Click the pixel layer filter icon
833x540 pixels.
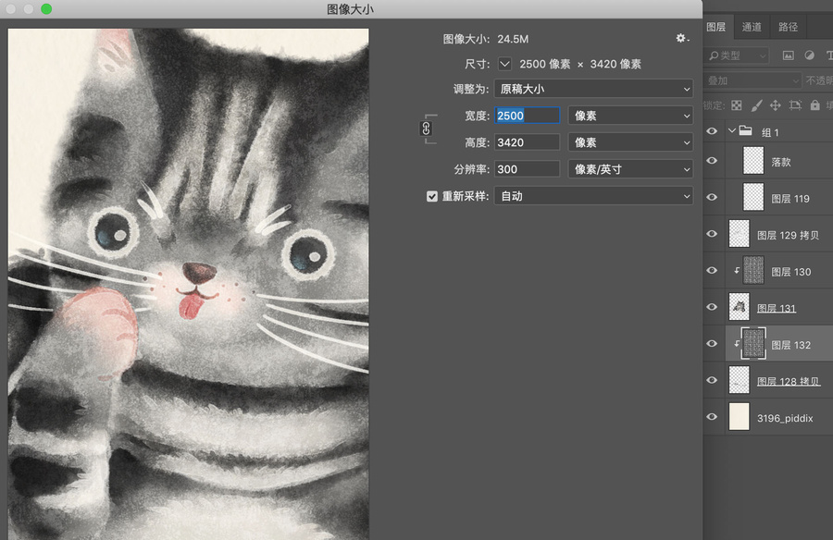click(x=789, y=55)
